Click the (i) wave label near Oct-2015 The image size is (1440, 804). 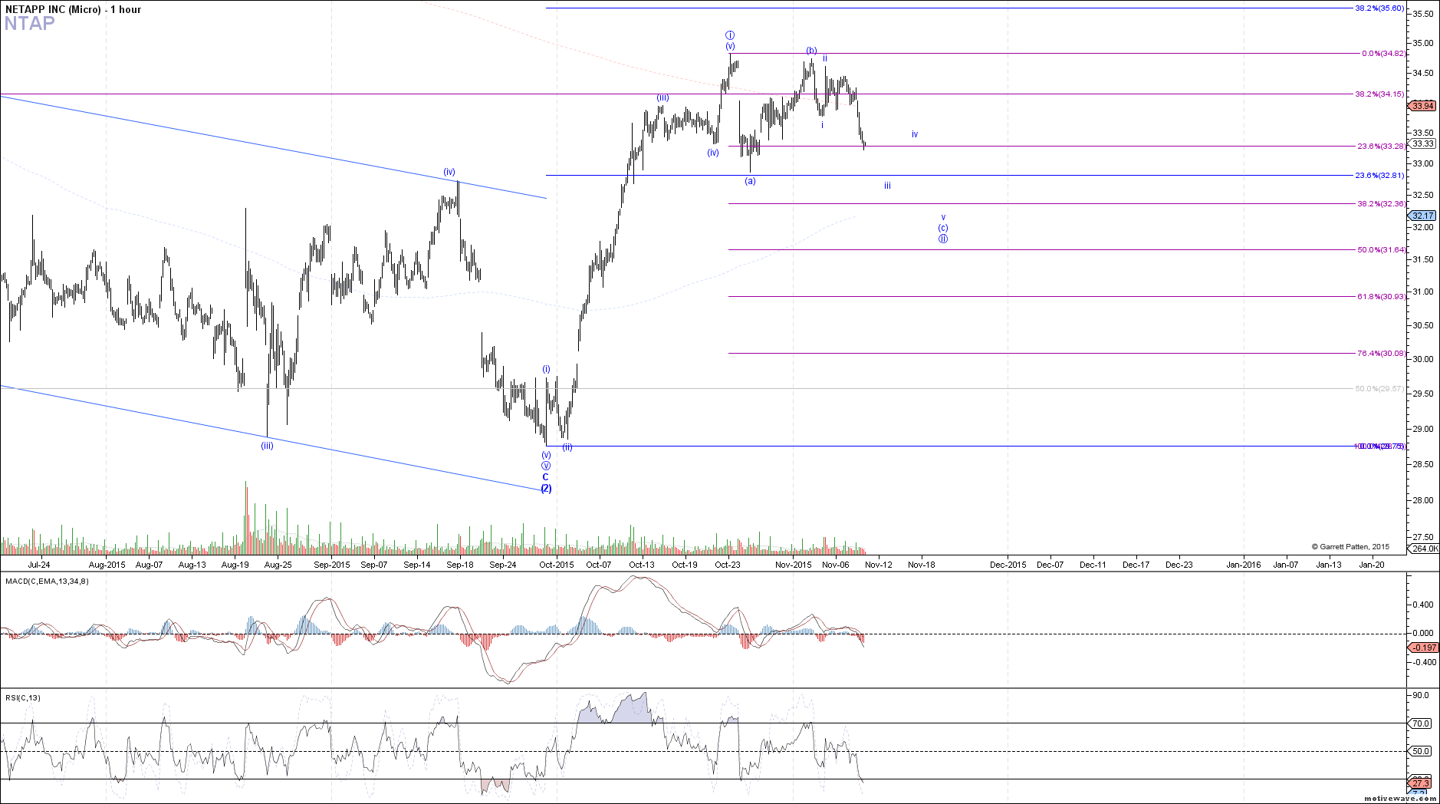546,369
